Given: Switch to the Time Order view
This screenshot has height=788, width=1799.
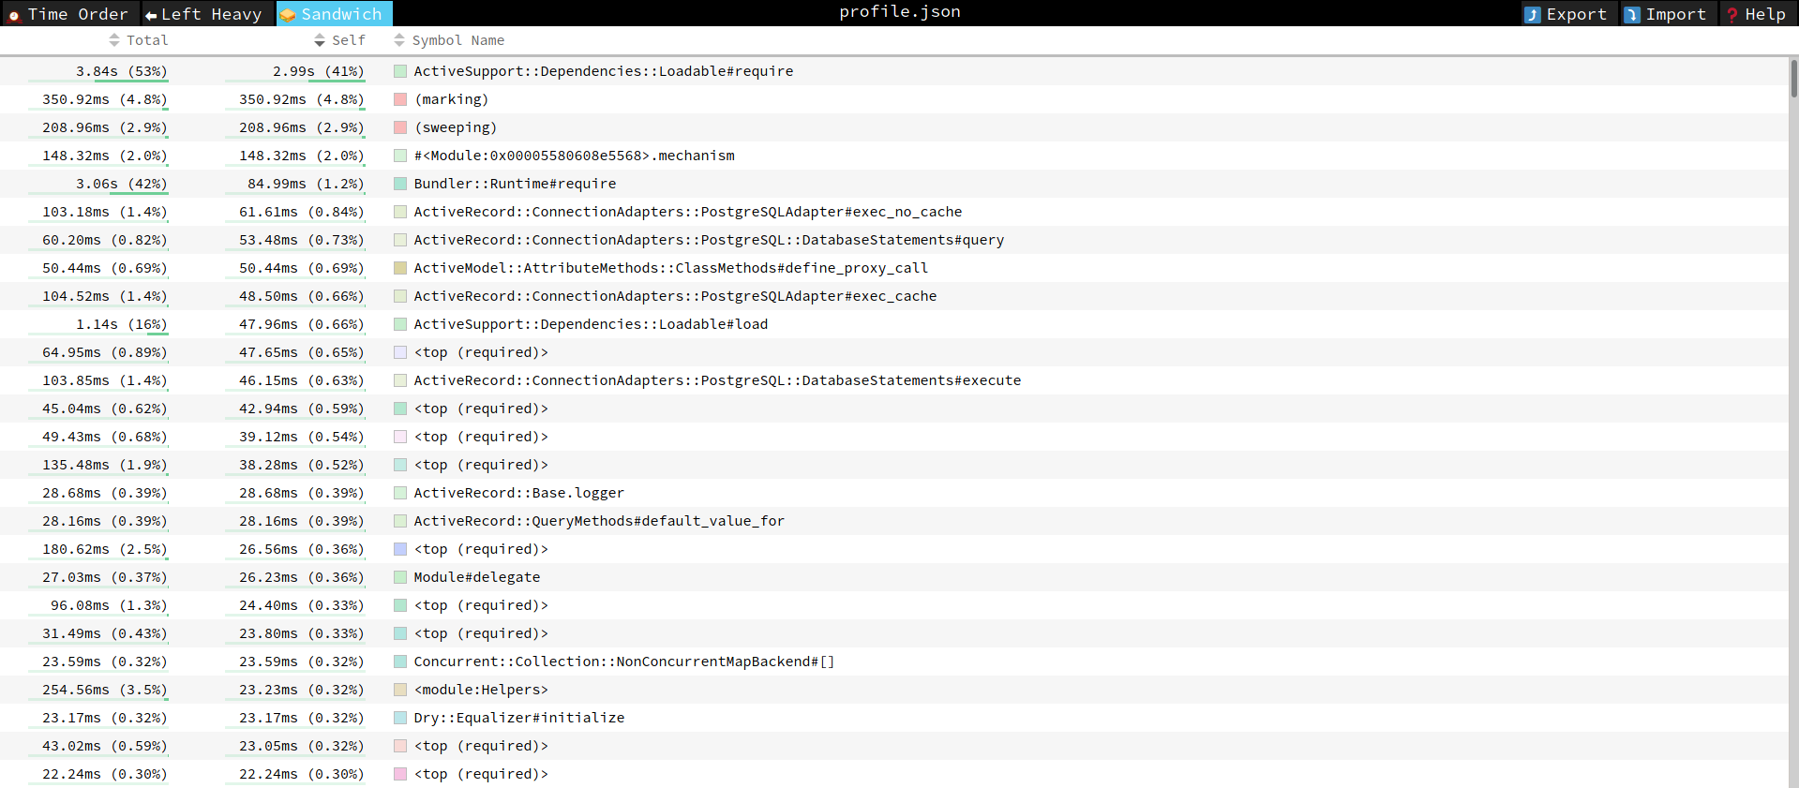Looking at the screenshot, I should coord(68,14).
